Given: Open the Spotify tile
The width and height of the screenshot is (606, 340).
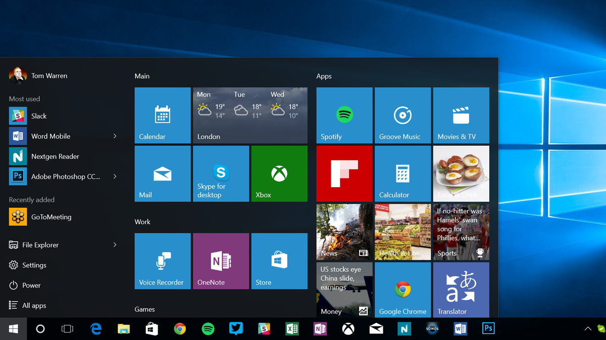Looking at the screenshot, I should click(344, 116).
